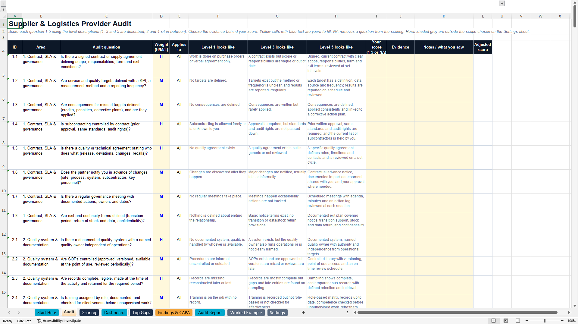
Task: Open Accessibility: Investigate checker
Action: point(59,321)
